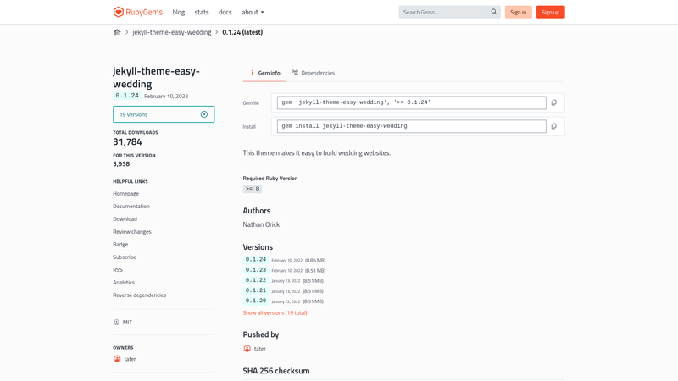Switch to the Dependencies tab
The width and height of the screenshot is (678, 381).
click(313, 73)
